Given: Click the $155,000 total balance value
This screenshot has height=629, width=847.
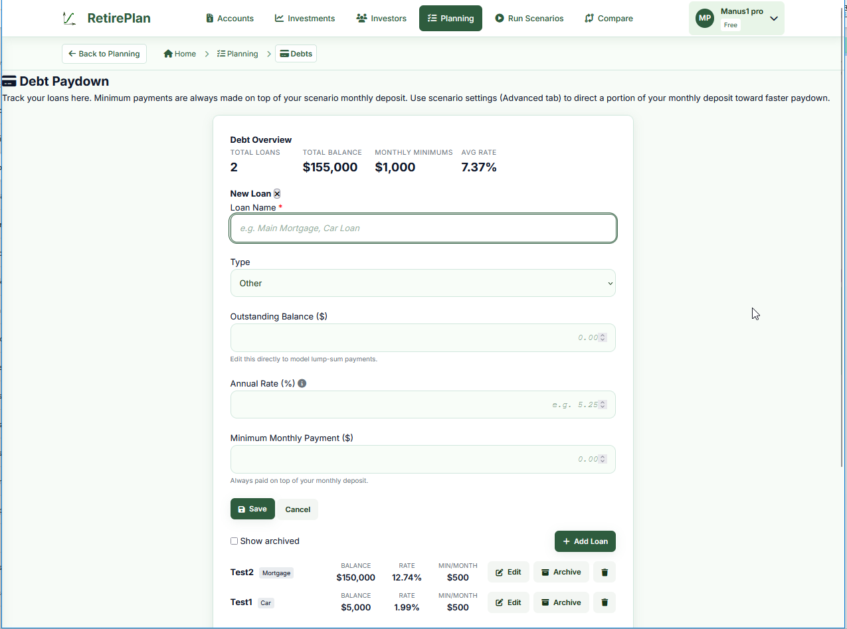Looking at the screenshot, I should coord(330,167).
